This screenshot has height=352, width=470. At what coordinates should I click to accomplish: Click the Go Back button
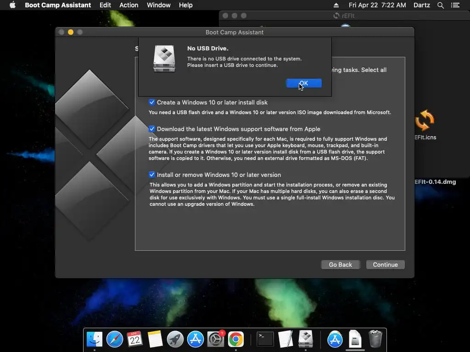pos(340,264)
